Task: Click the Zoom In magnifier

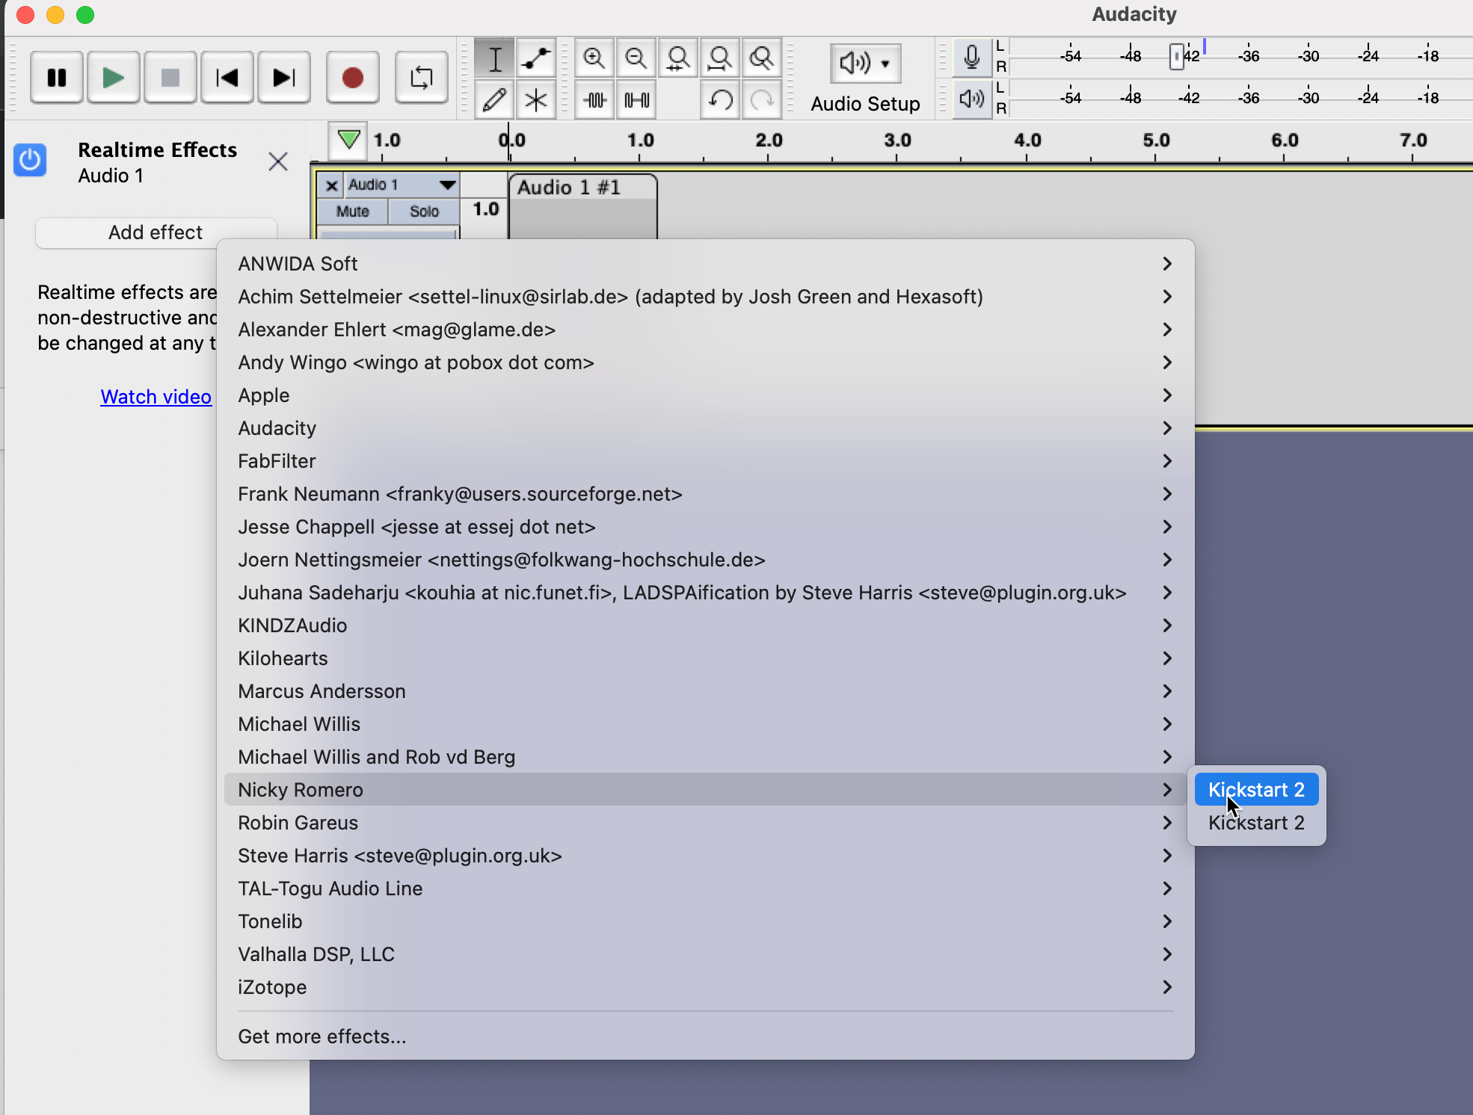Action: (594, 58)
